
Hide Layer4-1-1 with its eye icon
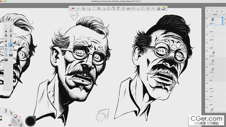[207, 19]
